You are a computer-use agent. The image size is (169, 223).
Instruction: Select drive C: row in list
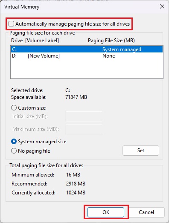pos(87,49)
